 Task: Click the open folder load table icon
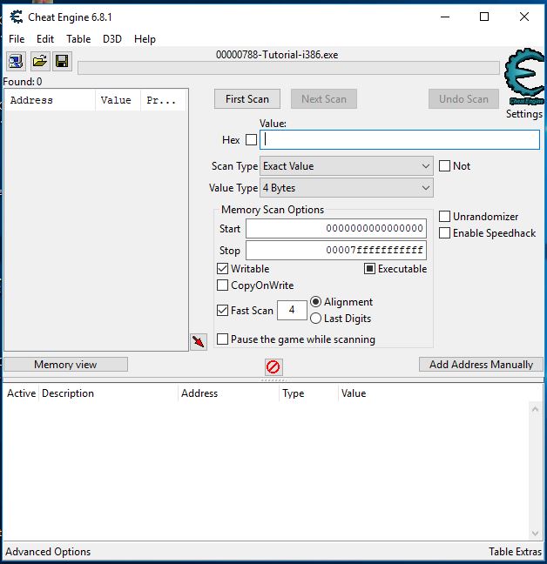[39, 61]
